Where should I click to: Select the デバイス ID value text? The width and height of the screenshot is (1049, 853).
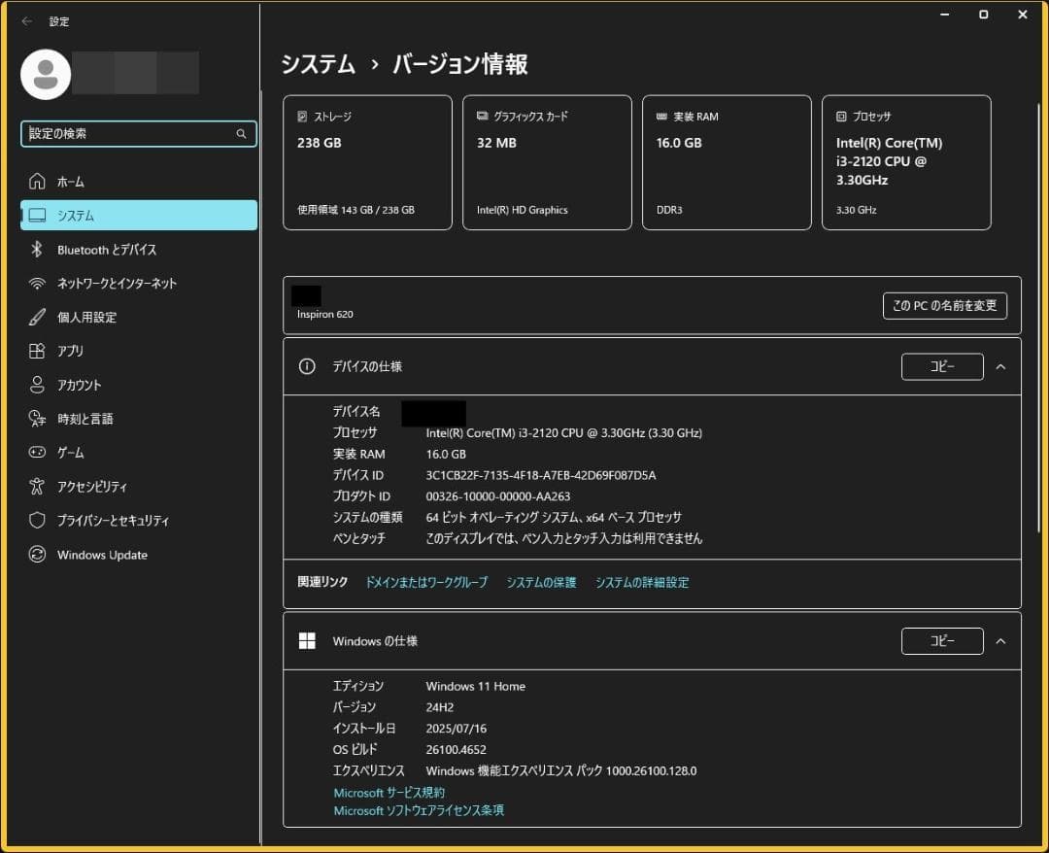[541, 476]
